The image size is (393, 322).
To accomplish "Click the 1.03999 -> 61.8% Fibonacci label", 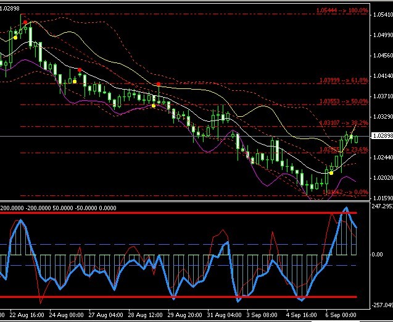I will point(344,80).
